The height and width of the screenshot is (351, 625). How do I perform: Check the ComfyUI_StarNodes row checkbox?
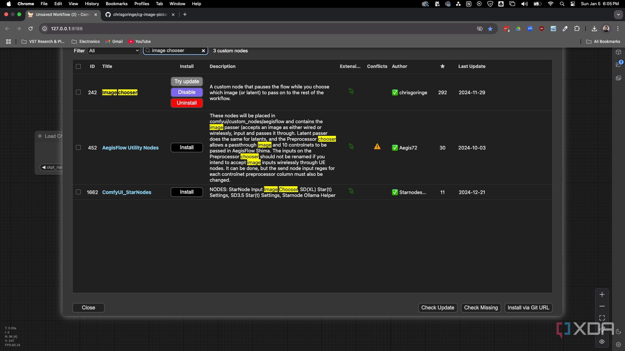[x=78, y=192]
